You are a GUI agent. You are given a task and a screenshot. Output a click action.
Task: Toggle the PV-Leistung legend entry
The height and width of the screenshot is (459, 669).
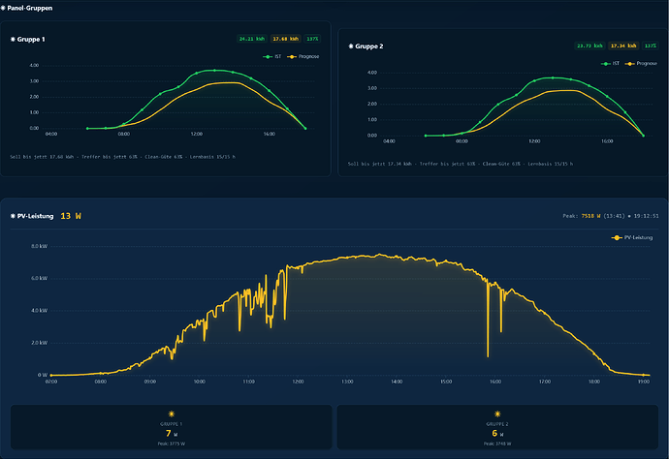pos(632,237)
